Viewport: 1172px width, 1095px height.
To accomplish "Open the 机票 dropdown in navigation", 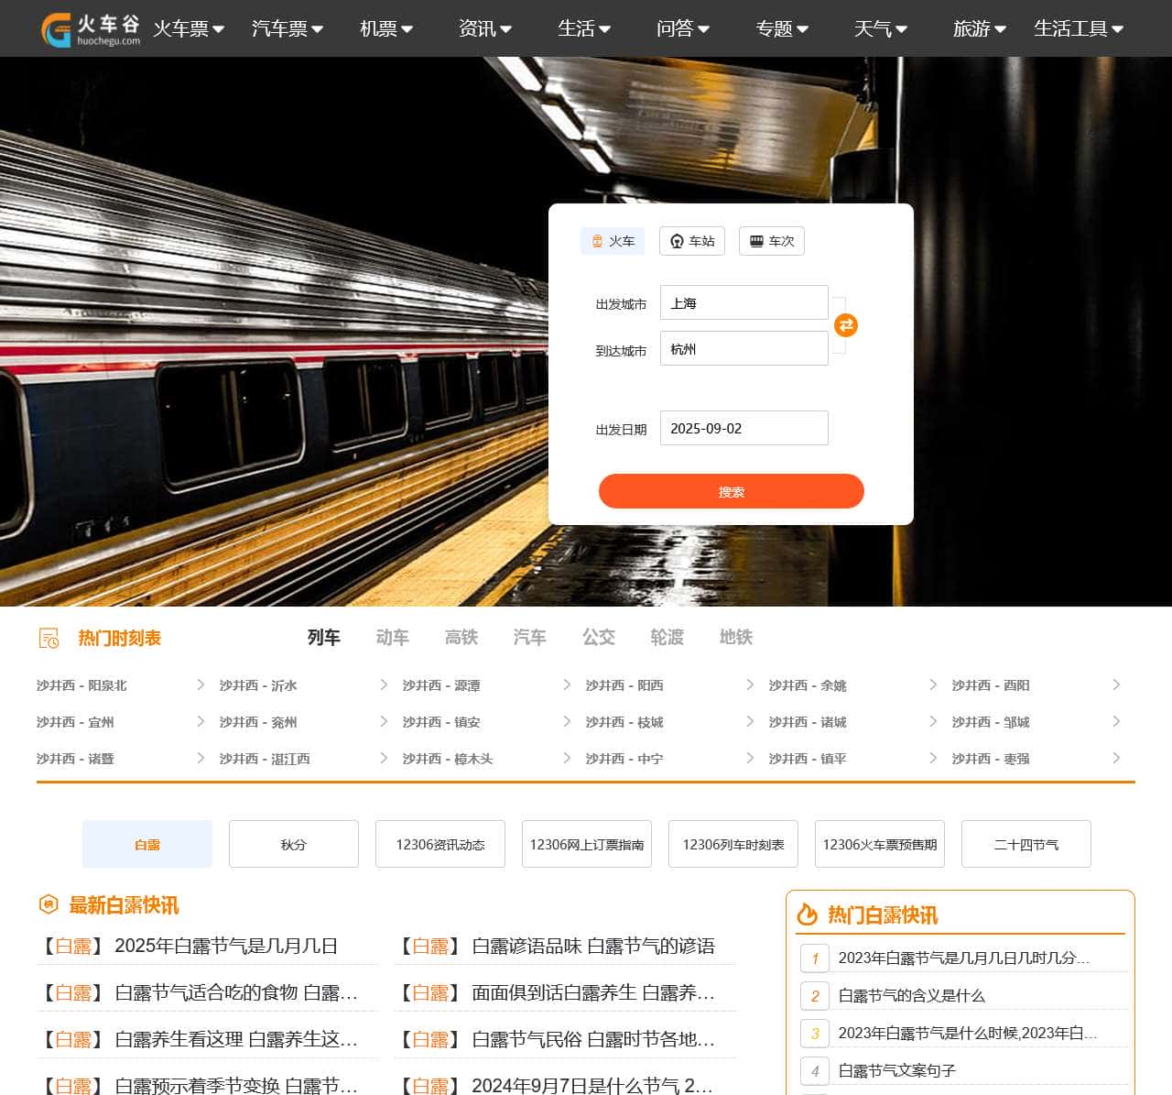I will [385, 29].
